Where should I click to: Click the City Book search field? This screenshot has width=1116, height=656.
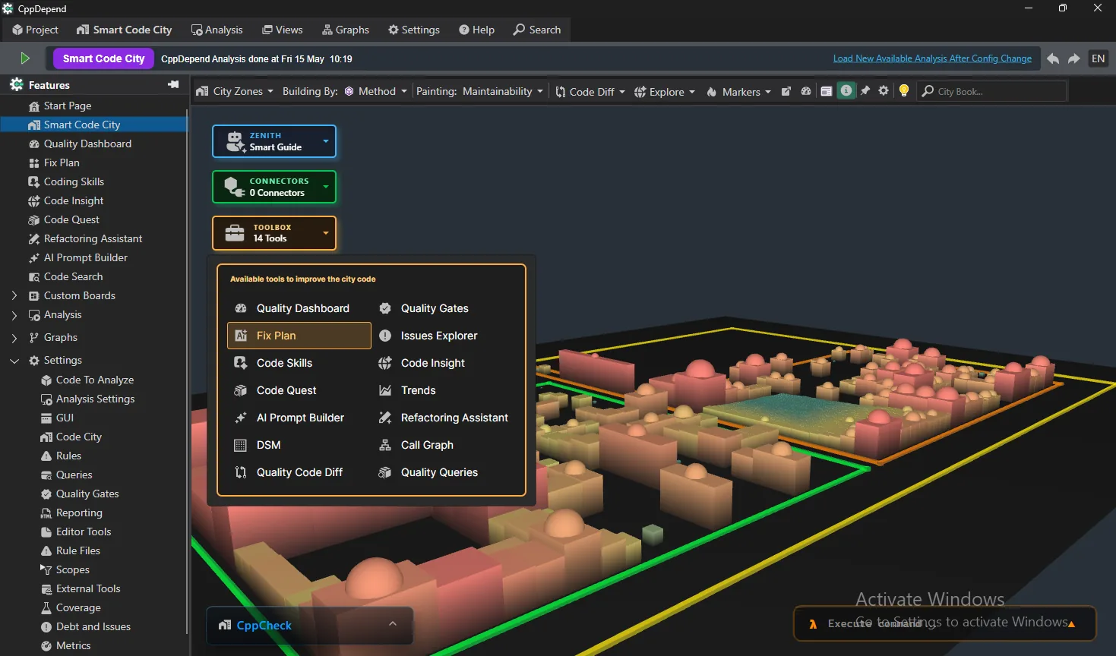click(x=992, y=91)
